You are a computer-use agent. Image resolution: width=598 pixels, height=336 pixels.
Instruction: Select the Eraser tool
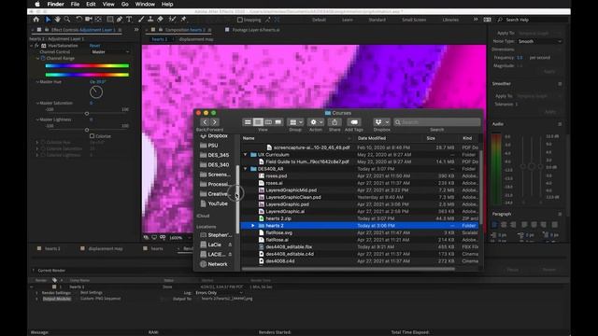pos(160,19)
